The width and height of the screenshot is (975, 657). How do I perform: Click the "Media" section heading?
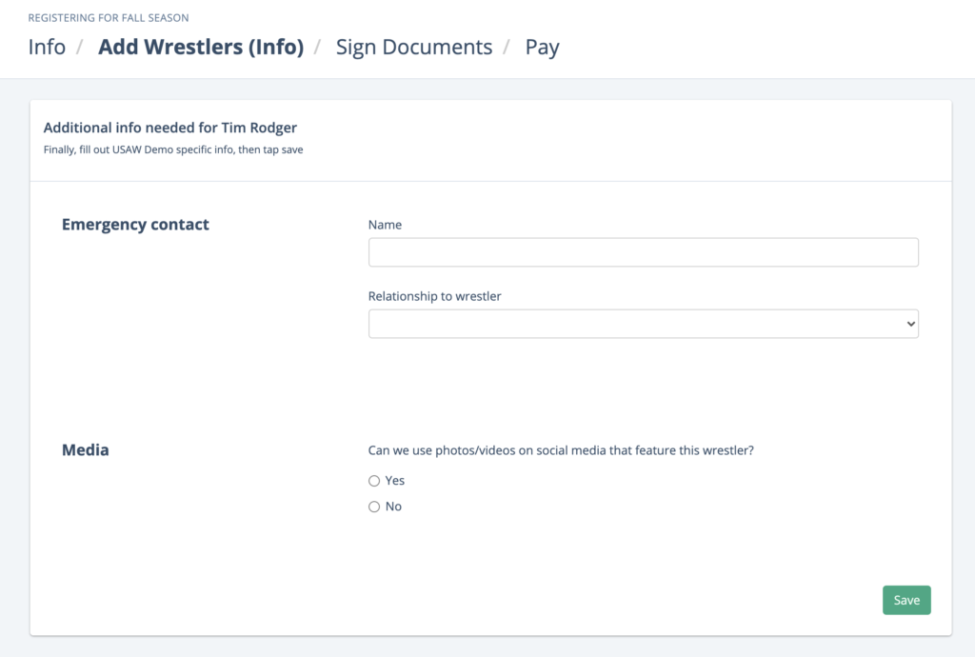coord(85,450)
